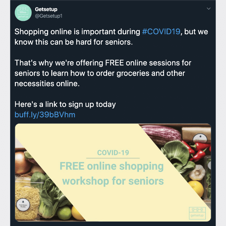Click the red chili peppers in photo
Viewport: 226px width, 226px height.
tap(196, 150)
